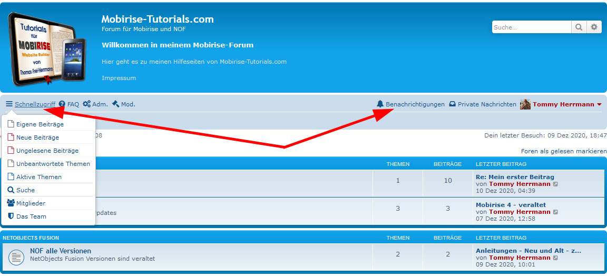The height and width of the screenshot is (276, 607).
Task: Open Mobirise-Tutolrials.com site title
Action: [x=158, y=19]
